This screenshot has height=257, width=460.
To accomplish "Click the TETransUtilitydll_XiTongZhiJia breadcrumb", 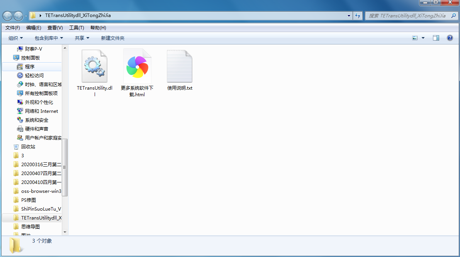I will point(78,15).
